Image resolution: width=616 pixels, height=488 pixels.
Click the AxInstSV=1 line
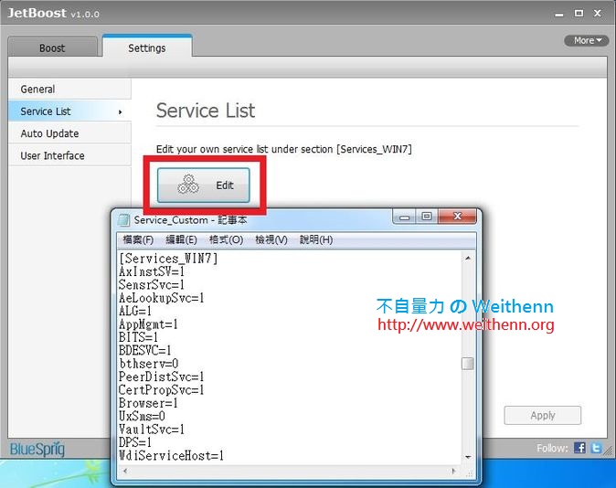click(x=152, y=271)
